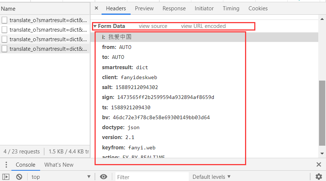Click the view source link
Screen dimensions: 326x181
point(153,26)
